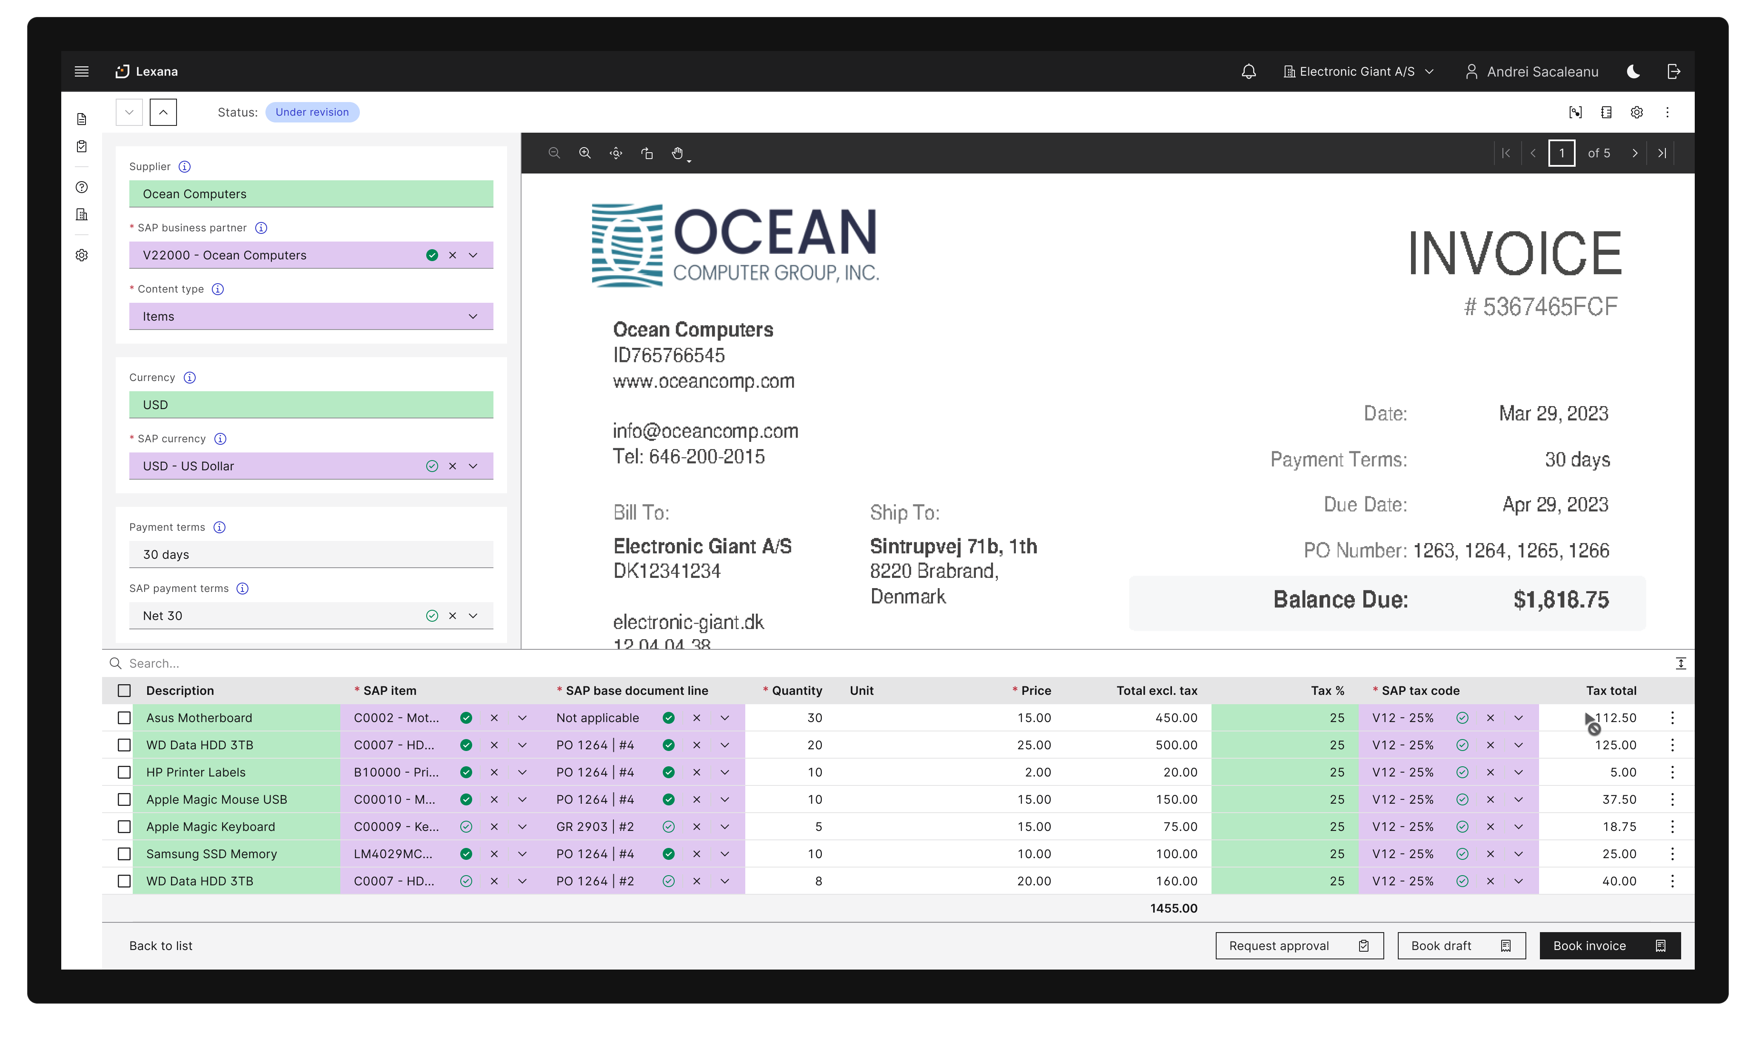Click the logout icon in header
This screenshot has width=1756, height=1041.
click(1673, 71)
